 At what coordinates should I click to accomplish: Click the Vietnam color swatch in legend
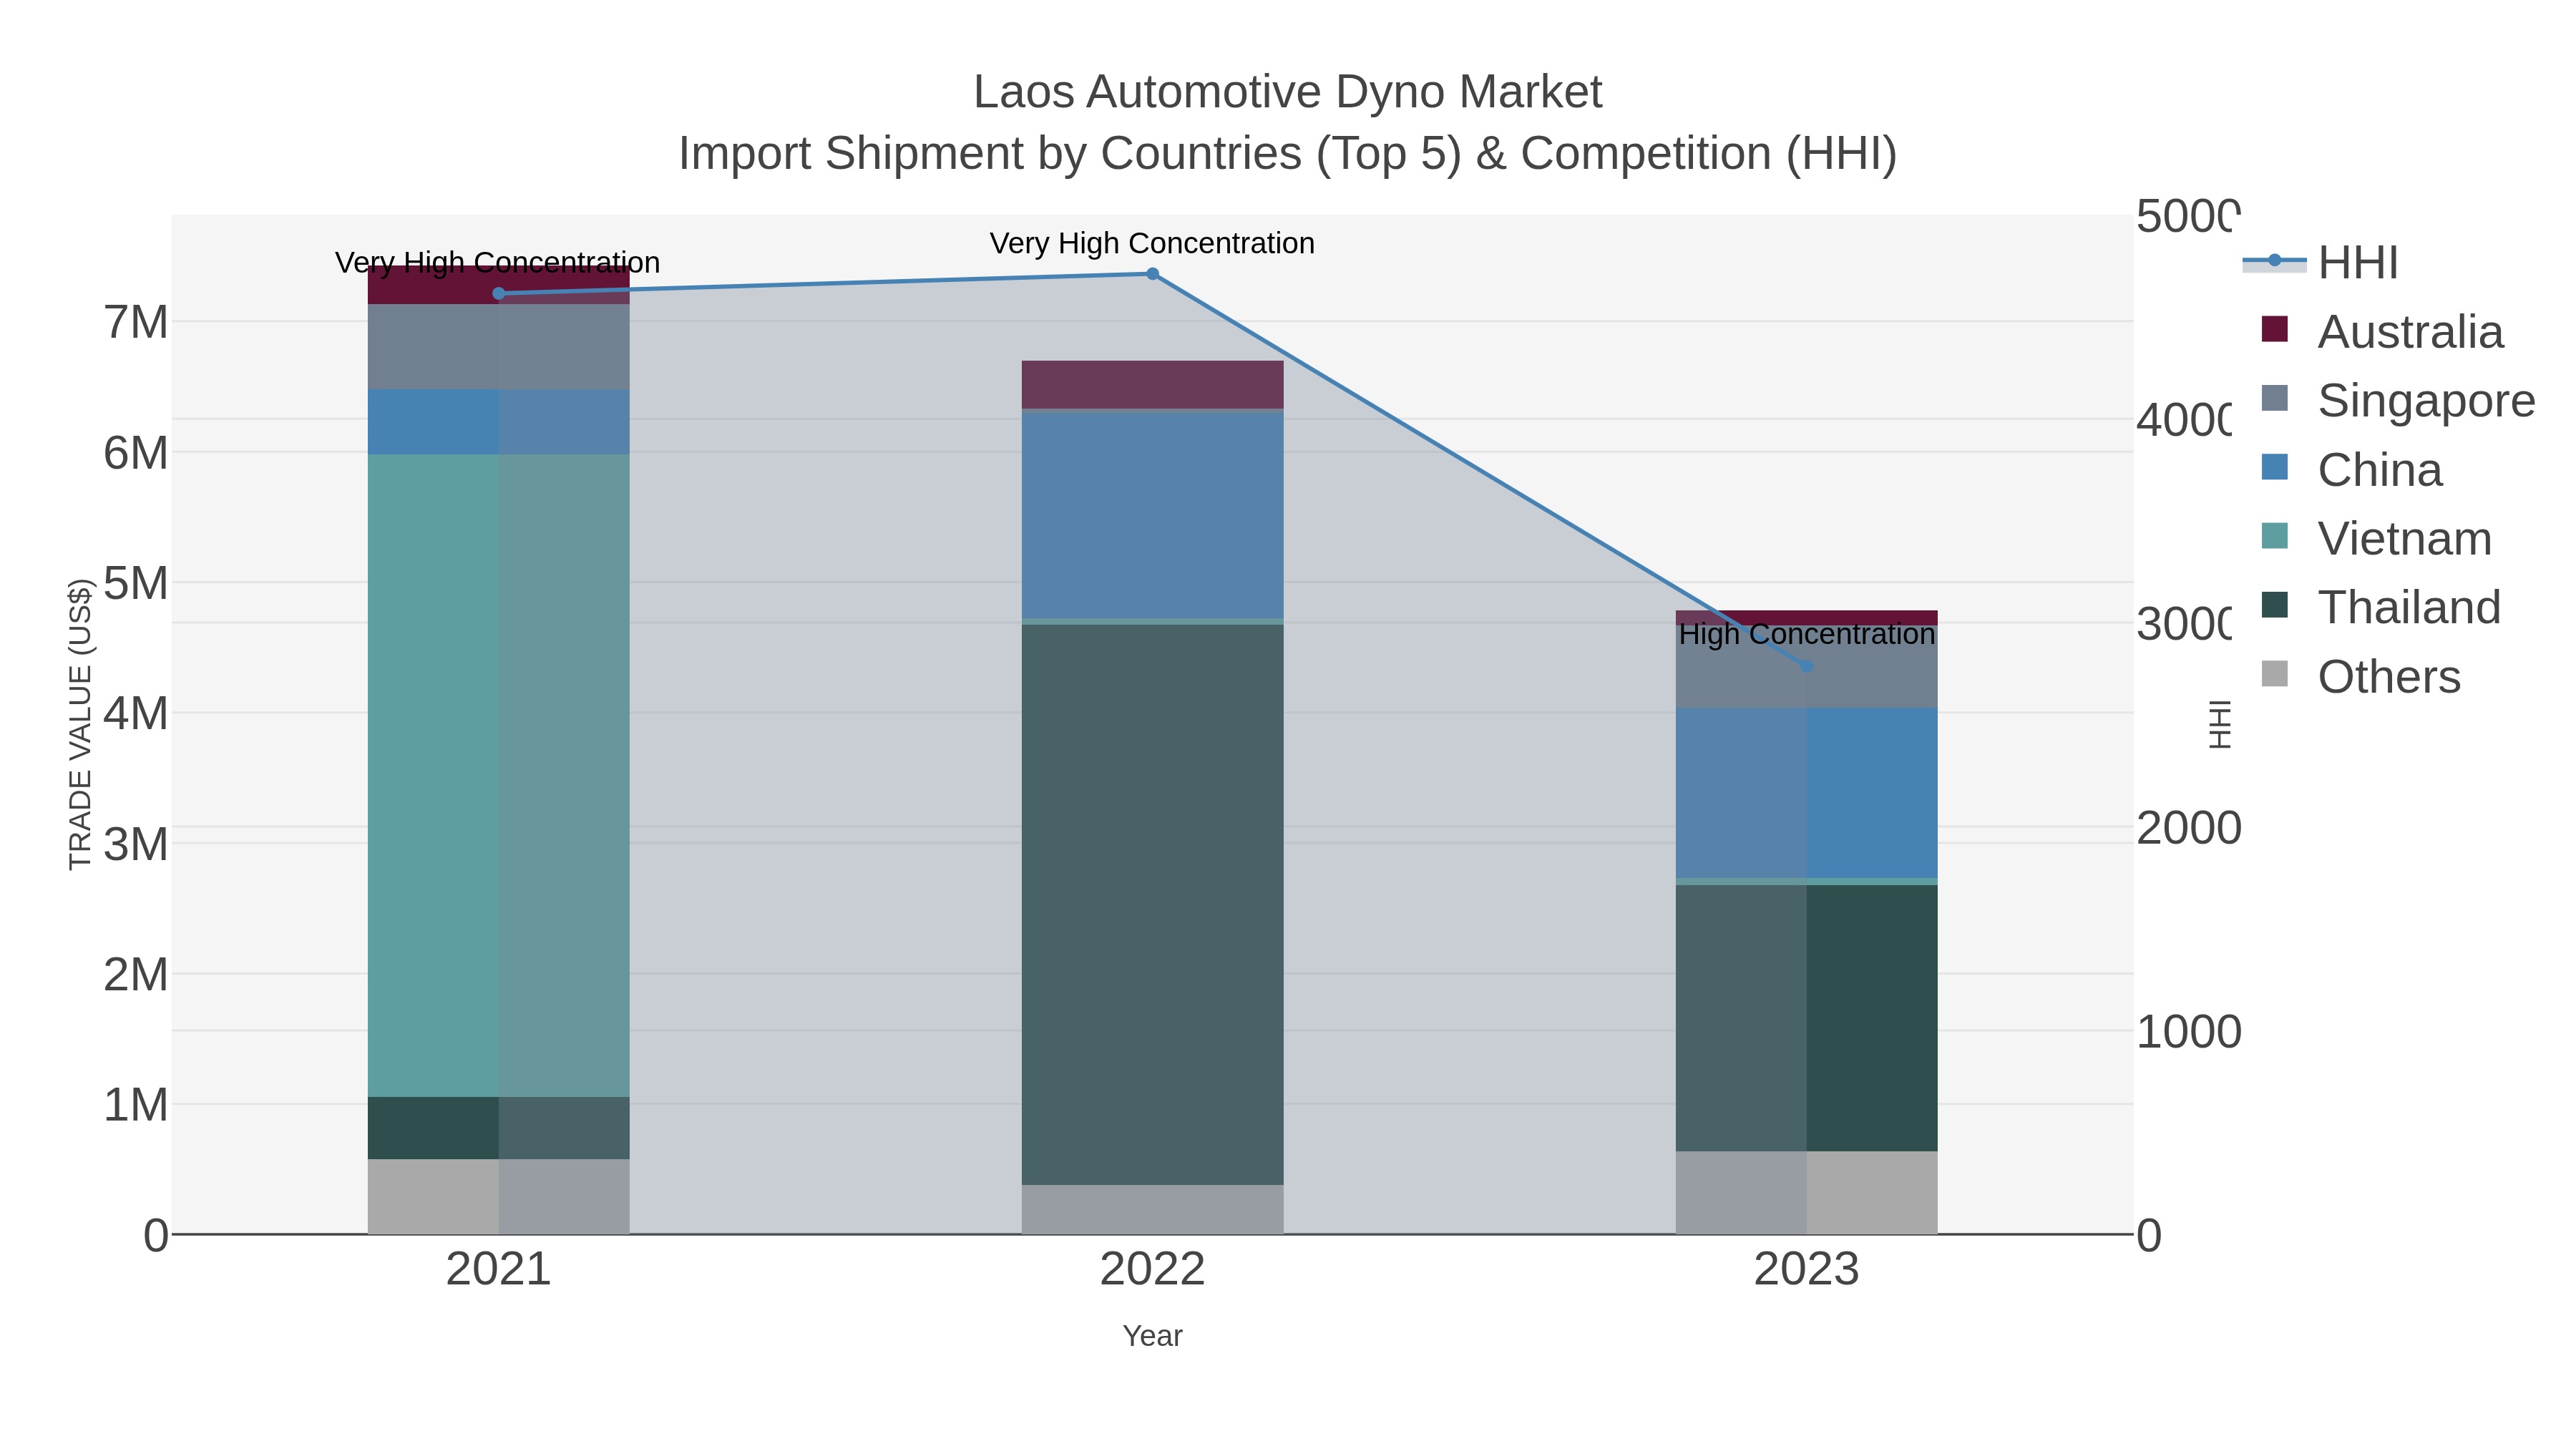pyautogui.click(x=2275, y=536)
